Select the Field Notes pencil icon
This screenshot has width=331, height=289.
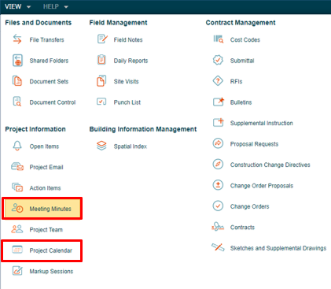click(x=102, y=39)
